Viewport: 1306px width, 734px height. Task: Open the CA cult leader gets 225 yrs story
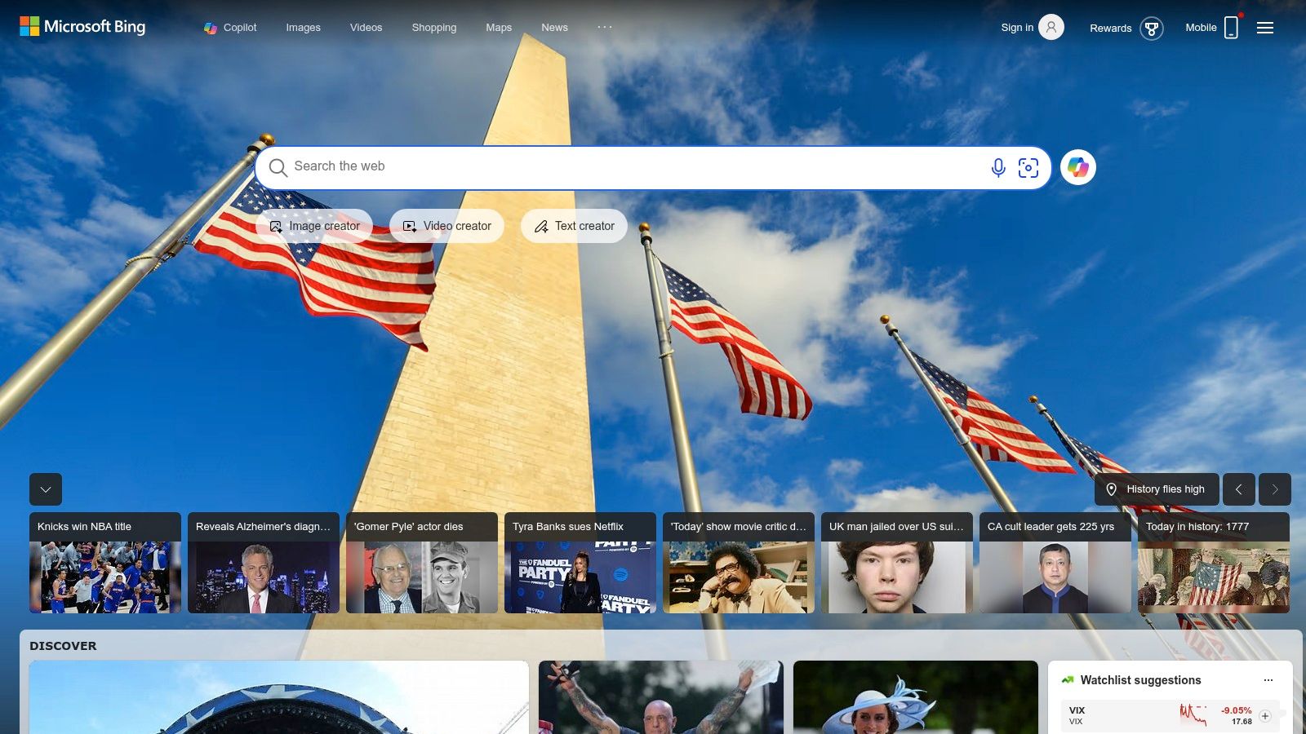[1055, 563]
